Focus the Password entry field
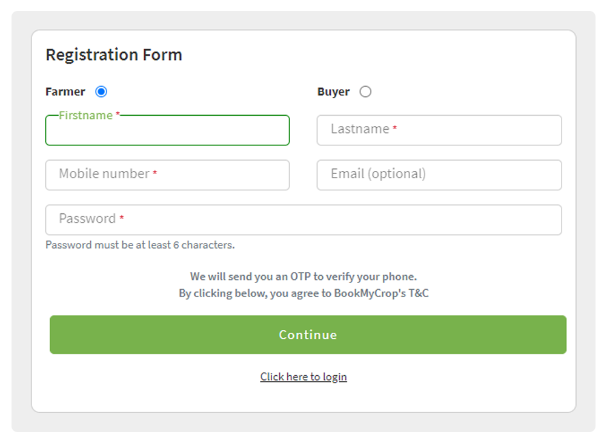 tap(303, 219)
